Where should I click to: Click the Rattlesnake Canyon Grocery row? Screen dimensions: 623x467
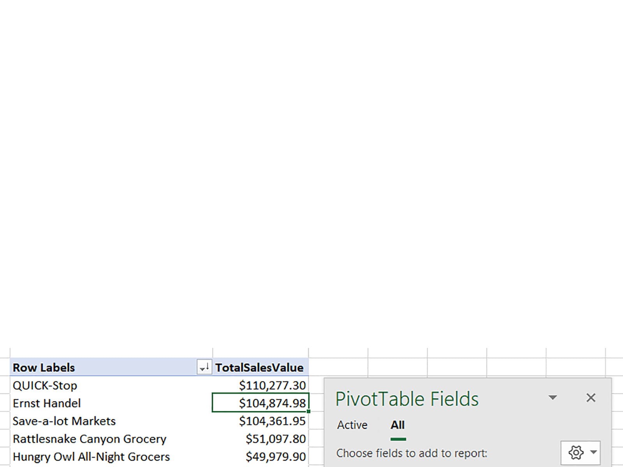[x=90, y=439]
